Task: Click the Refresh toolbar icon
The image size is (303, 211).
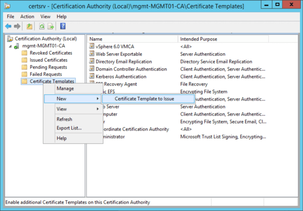Action: coord(41,26)
